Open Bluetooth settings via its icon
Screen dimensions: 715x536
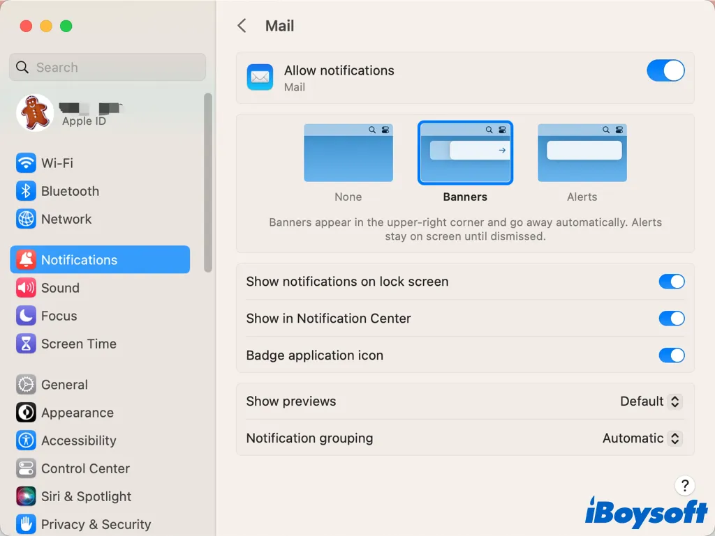click(26, 191)
